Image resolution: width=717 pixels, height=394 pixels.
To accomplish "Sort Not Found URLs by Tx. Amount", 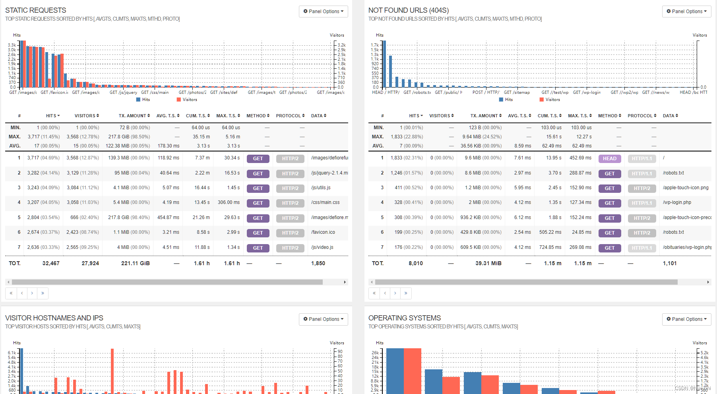I will (486, 116).
